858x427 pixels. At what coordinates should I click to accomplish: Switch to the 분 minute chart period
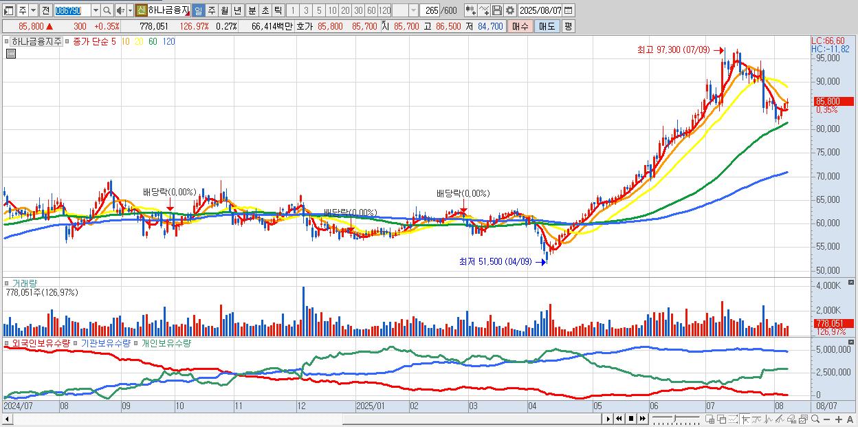click(252, 10)
